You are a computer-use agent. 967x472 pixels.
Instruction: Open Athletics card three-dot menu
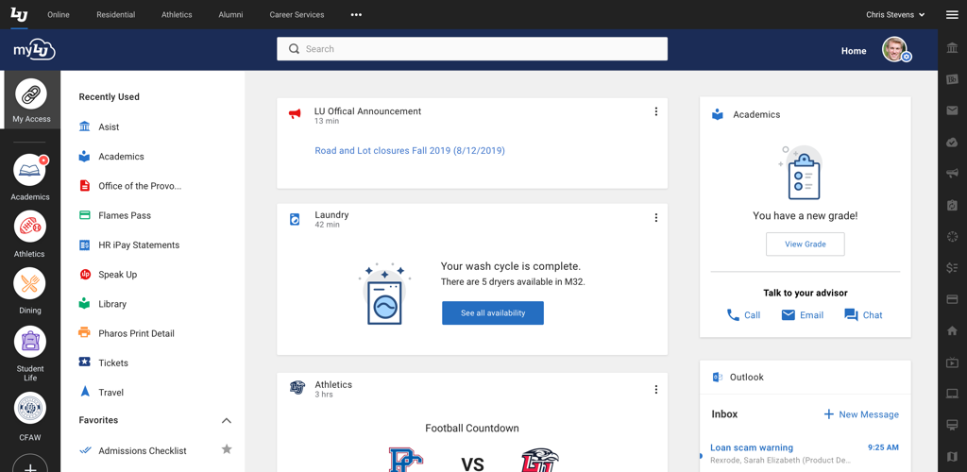tap(655, 390)
